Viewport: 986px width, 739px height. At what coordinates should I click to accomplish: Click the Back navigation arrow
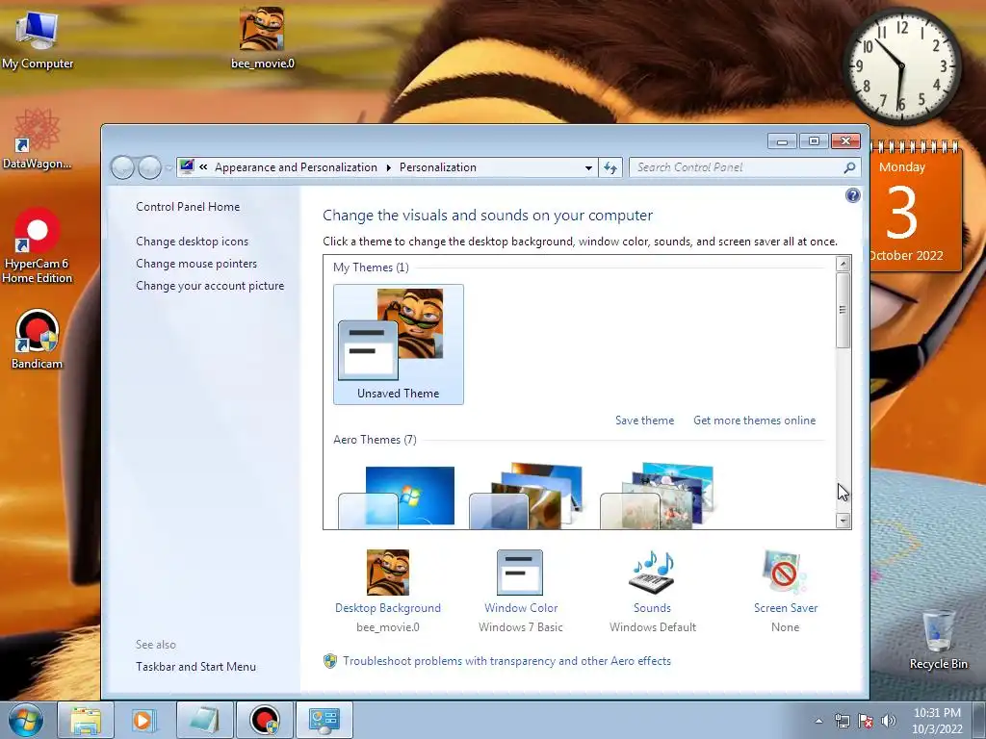point(122,167)
